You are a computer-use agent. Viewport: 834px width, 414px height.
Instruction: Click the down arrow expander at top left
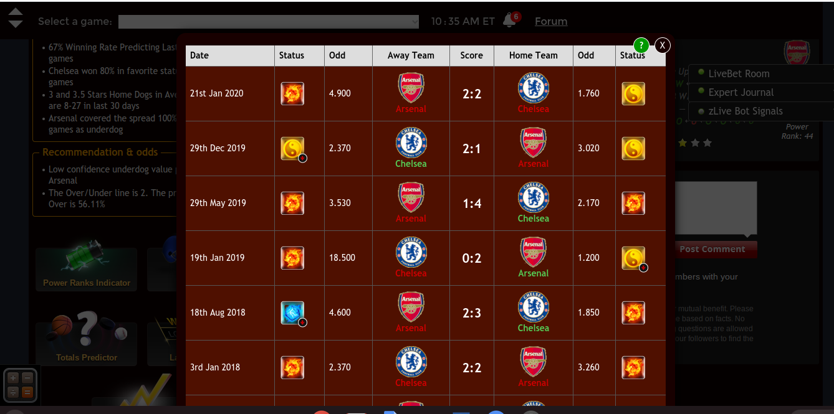point(16,24)
